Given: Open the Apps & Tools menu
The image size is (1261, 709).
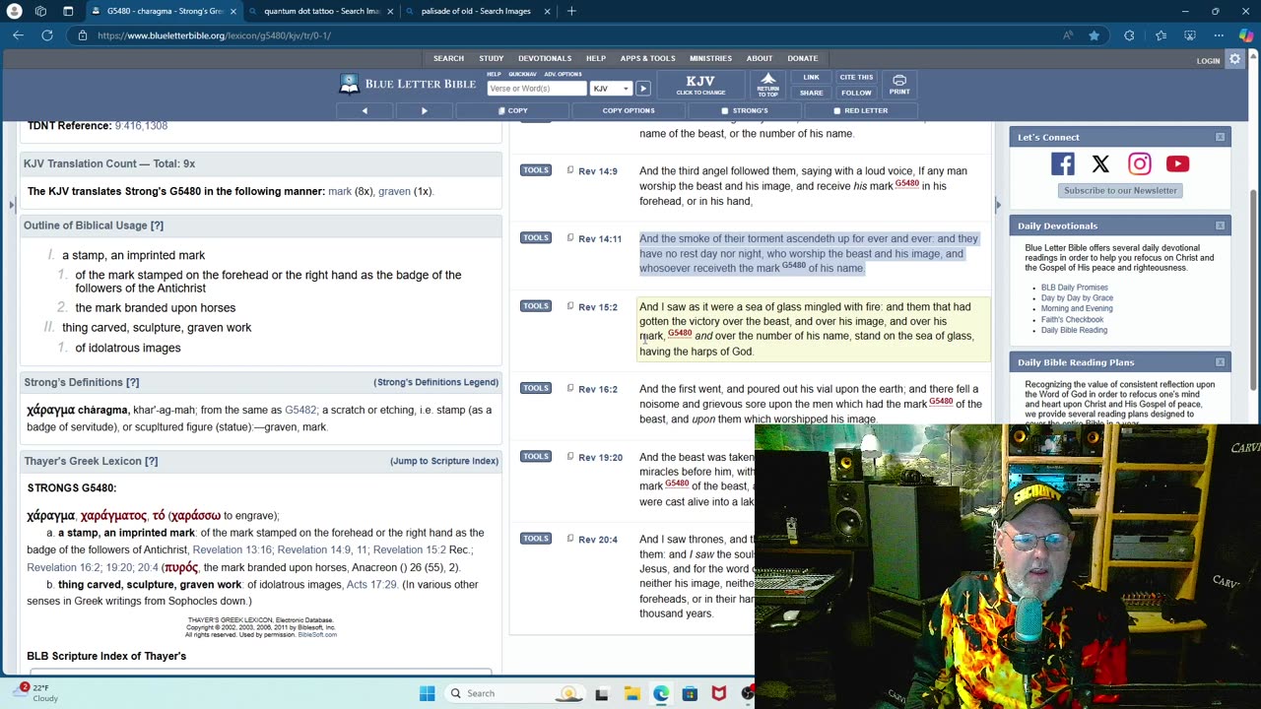Looking at the screenshot, I should point(647,58).
